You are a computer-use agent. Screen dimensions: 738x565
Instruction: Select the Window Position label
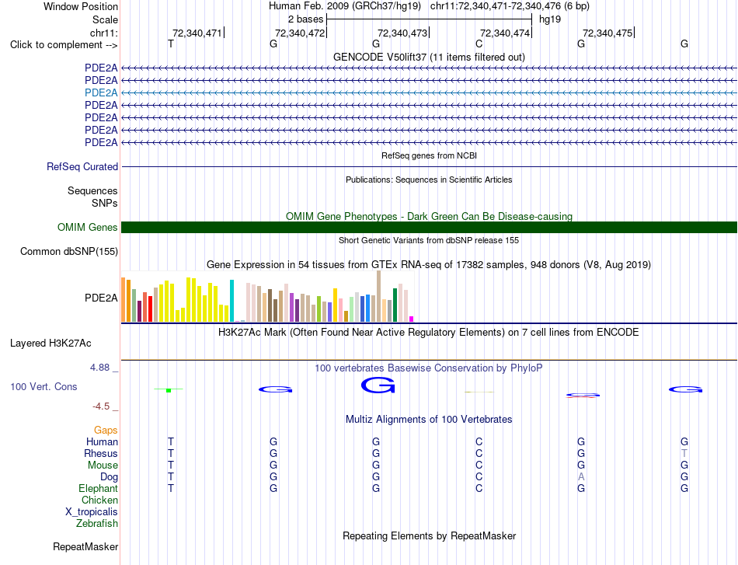tap(81, 6)
